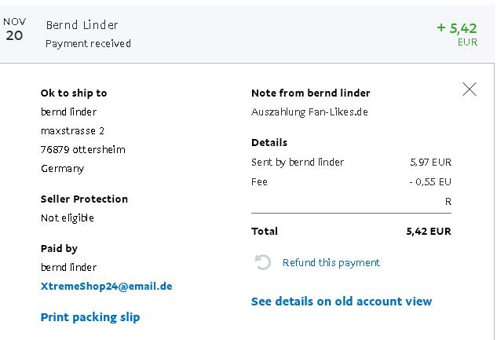The height and width of the screenshot is (340, 497).
Task: Click the maxstrasse 2 address line
Action: pyautogui.click(x=72, y=130)
